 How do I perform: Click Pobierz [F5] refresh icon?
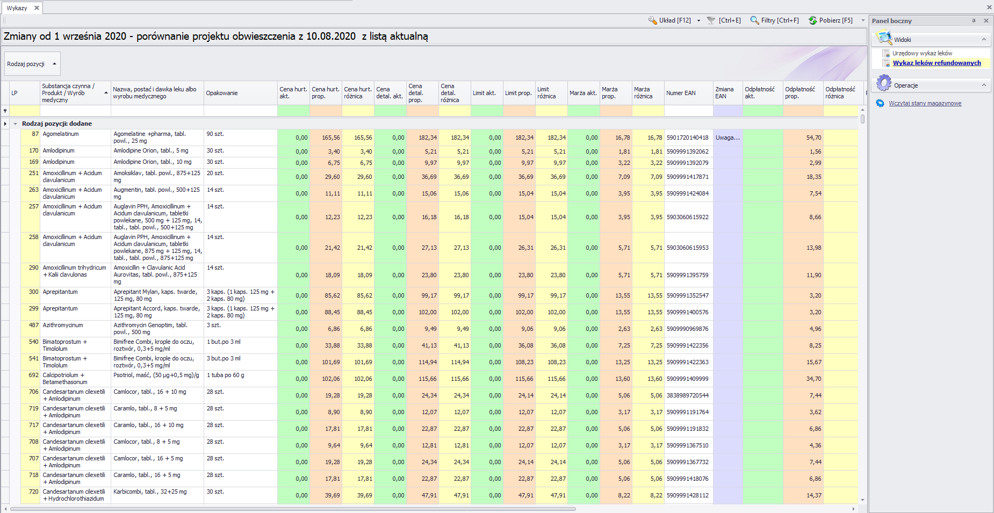click(813, 20)
